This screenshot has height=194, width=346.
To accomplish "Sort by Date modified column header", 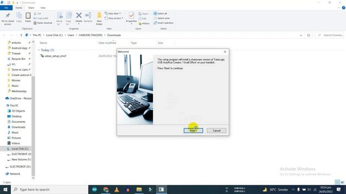I will coord(107,43).
